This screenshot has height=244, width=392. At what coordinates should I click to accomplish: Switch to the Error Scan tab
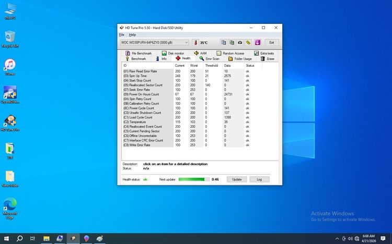click(x=210, y=58)
